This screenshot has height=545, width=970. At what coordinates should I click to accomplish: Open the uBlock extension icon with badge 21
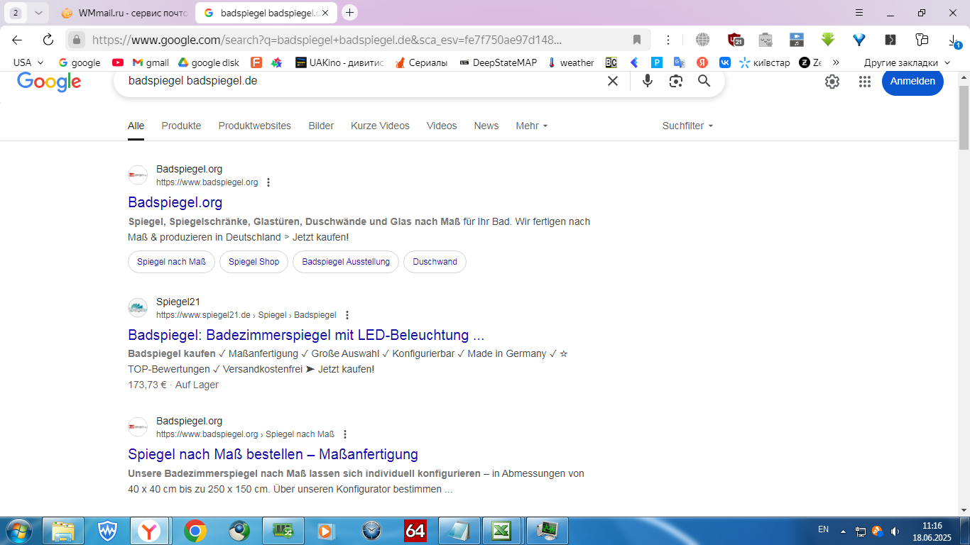click(736, 40)
